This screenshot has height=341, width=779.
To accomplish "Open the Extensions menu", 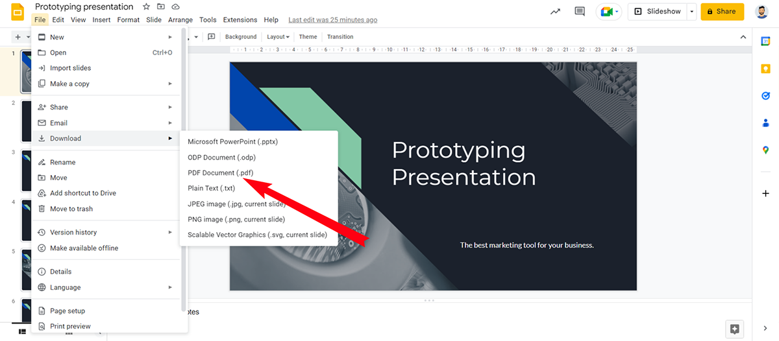I will pos(240,20).
